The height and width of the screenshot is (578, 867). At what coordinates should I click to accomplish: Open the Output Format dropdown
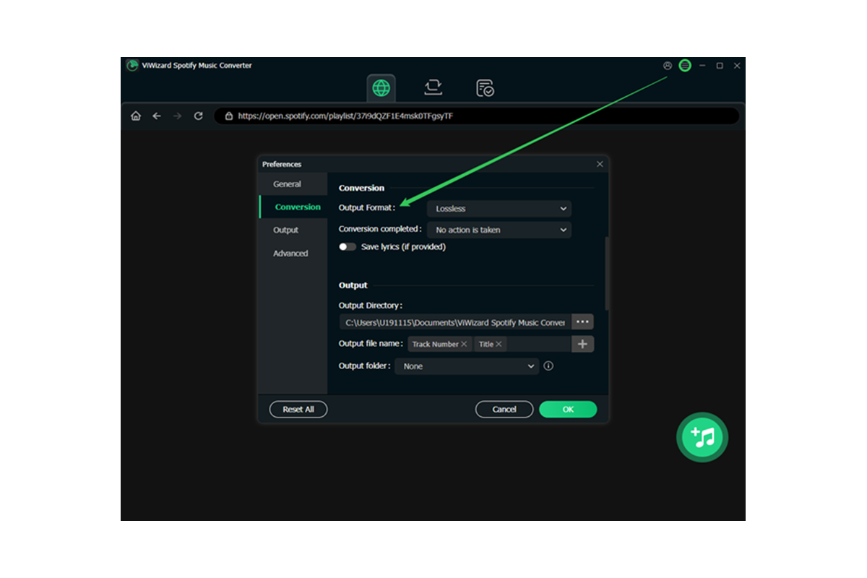pyautogui.click(x=499, y=208)
